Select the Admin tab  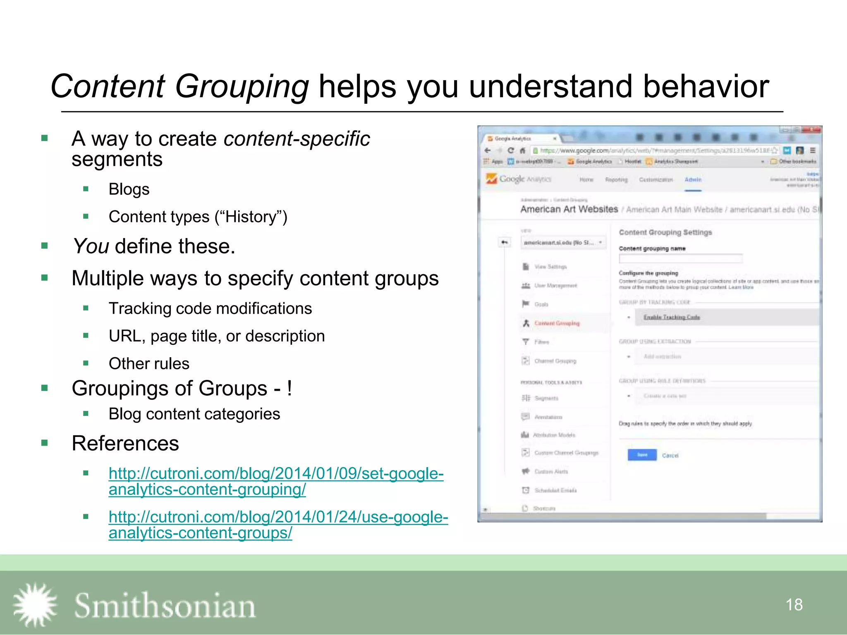[x=693, y=179]
